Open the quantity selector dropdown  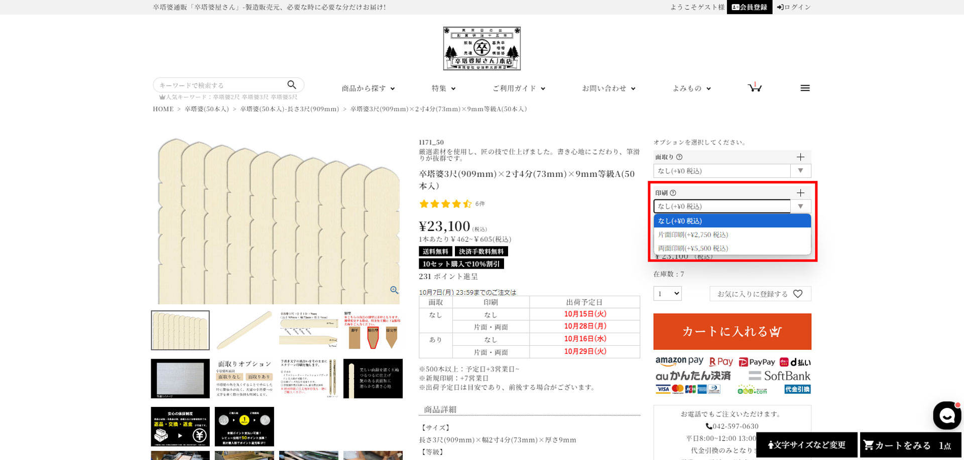pos(667,294)
